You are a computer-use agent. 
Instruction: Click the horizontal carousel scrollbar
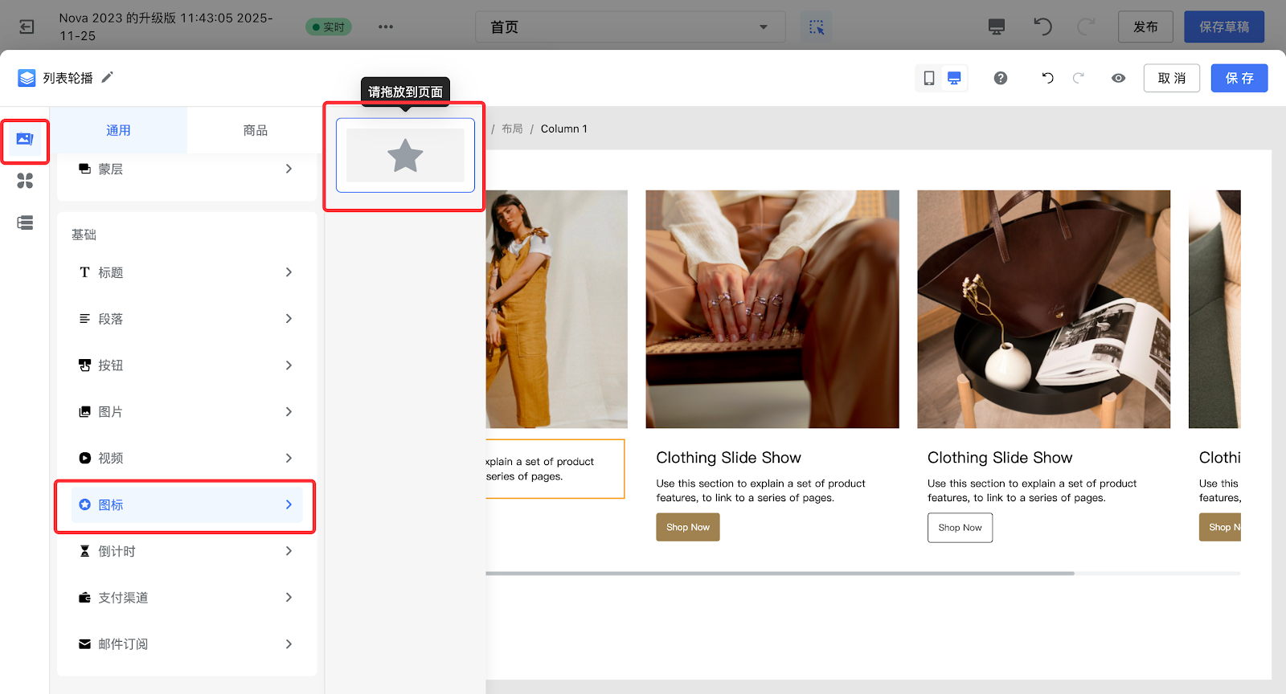(780, 574)
